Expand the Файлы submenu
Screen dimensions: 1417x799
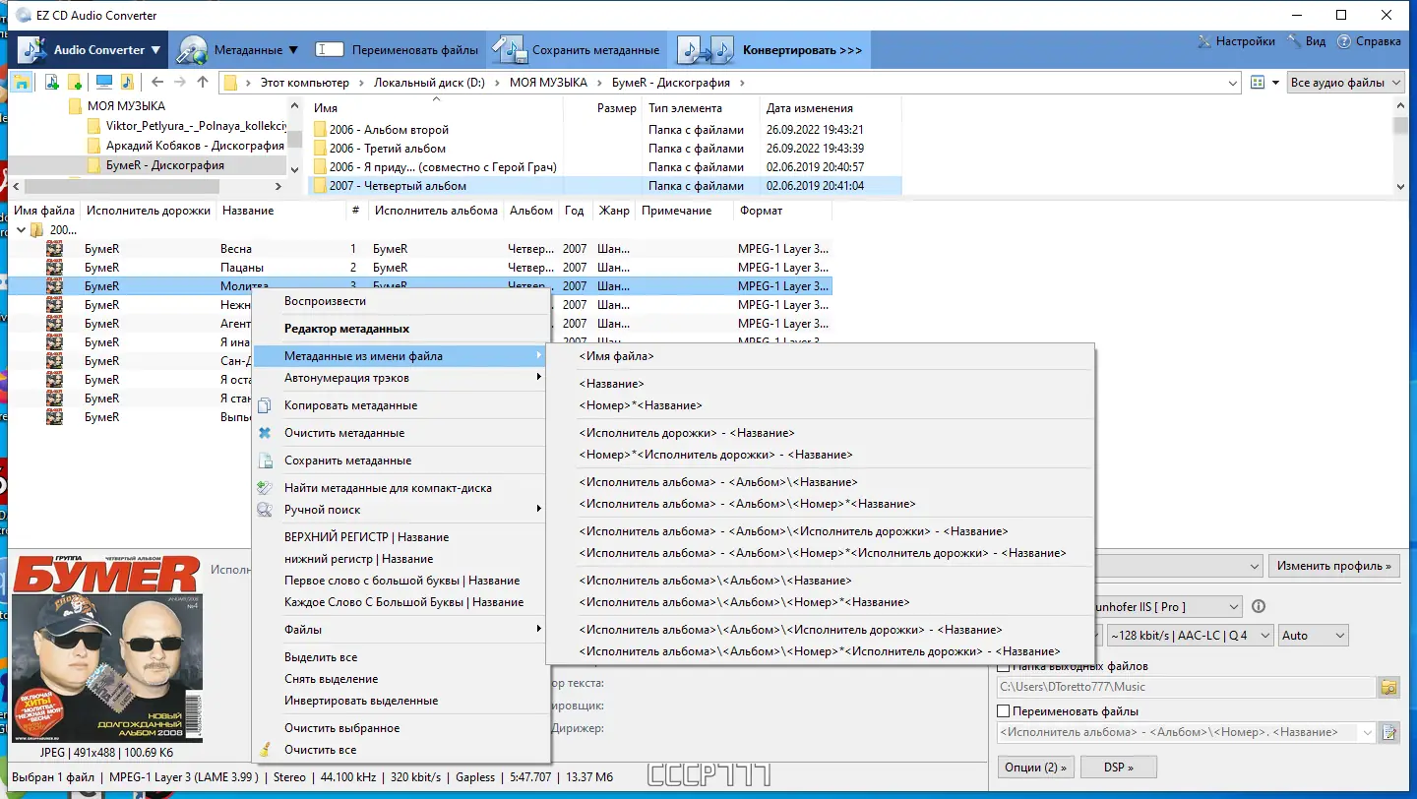(400, 630)
